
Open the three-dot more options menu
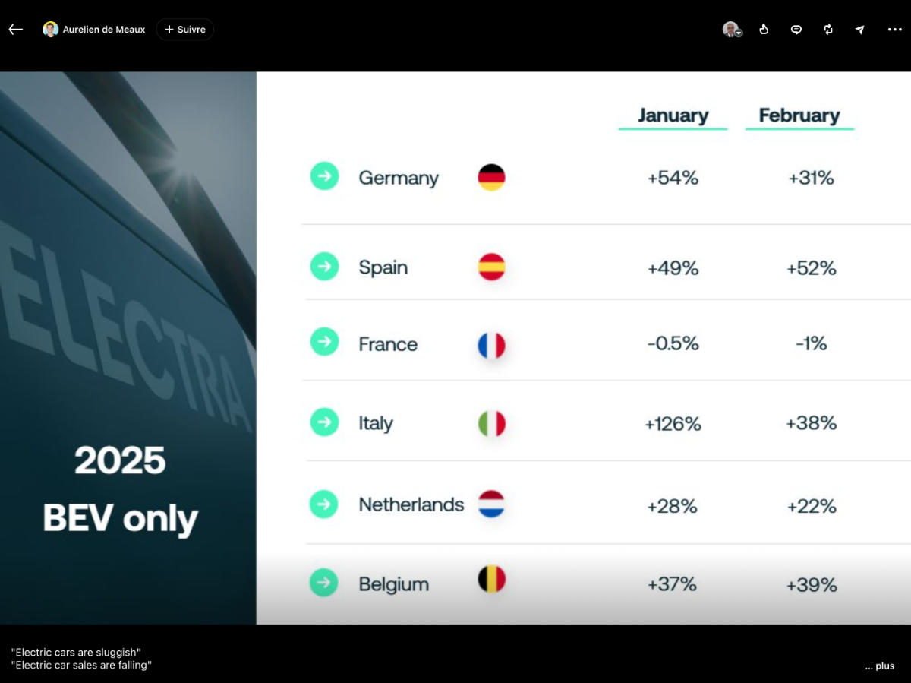[894, 30]
